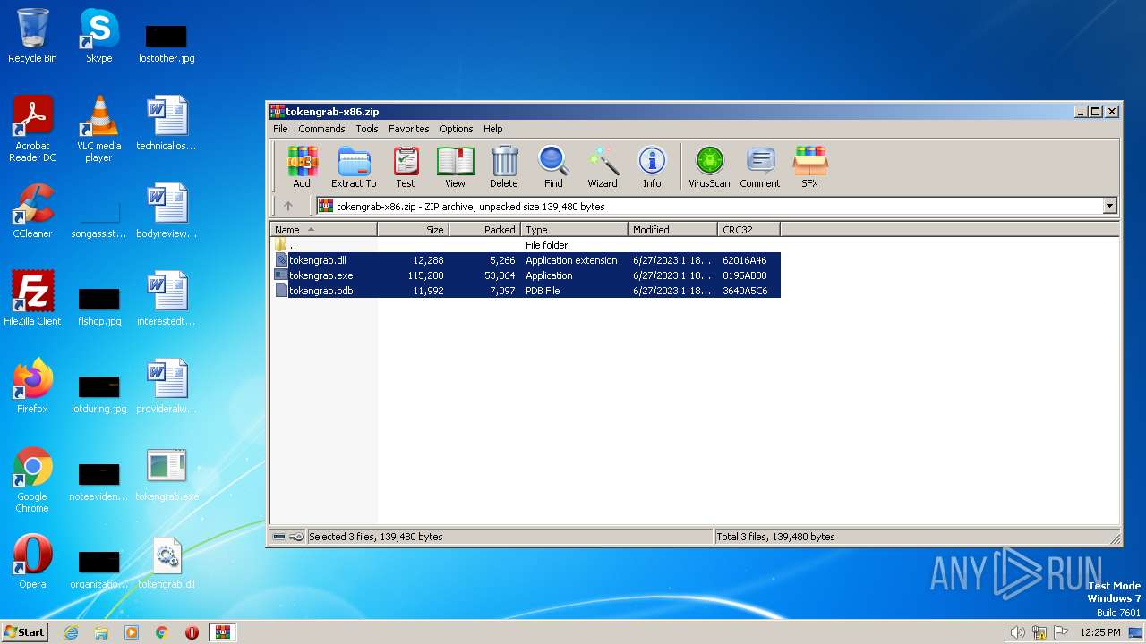This screenshot has height=644, width=1146.
Task: Select the CCleaner desktop shortcut
Action: tap(32, 211)
